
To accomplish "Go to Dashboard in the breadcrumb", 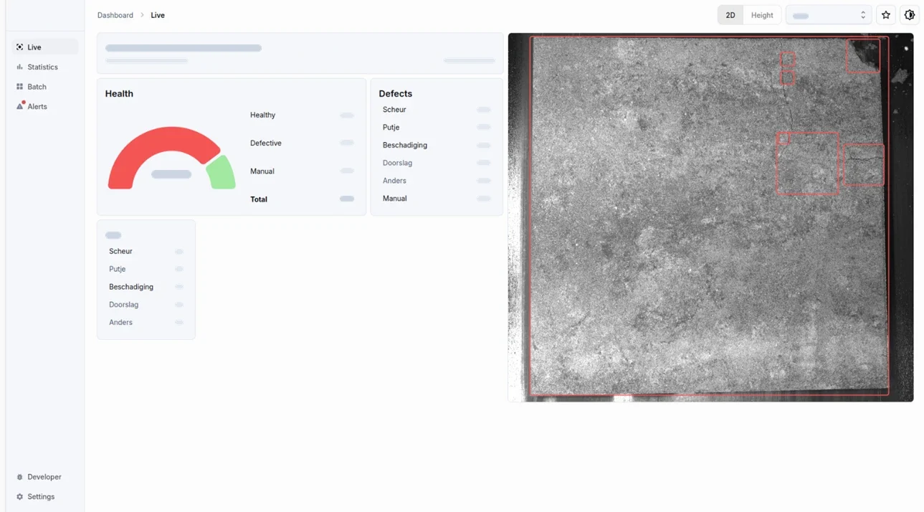I will click(x=115, y=15).
